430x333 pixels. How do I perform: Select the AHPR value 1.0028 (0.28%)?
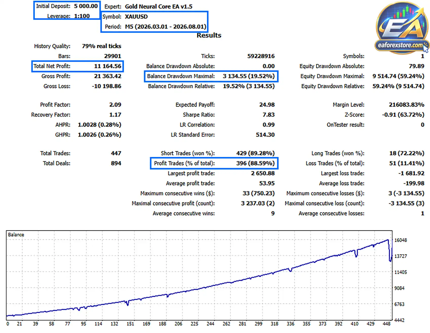point(99,125)
